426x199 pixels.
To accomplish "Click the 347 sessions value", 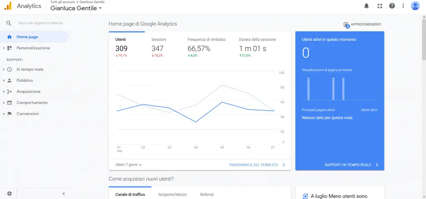I will click(157, 49).
